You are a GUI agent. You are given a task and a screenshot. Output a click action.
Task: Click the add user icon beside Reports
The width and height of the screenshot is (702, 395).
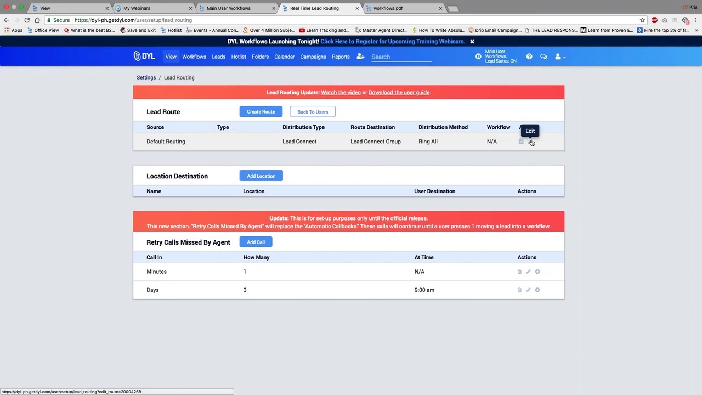[360, 57]
